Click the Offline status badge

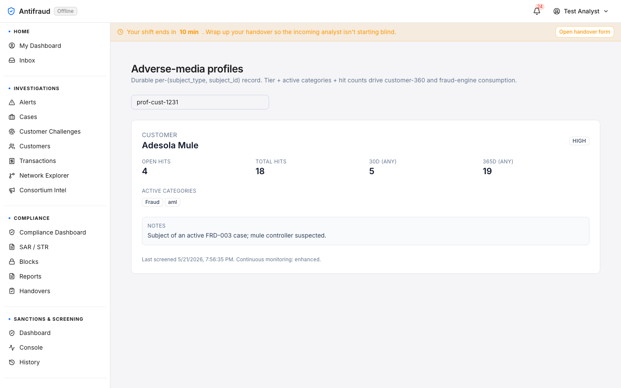(66, 11)
